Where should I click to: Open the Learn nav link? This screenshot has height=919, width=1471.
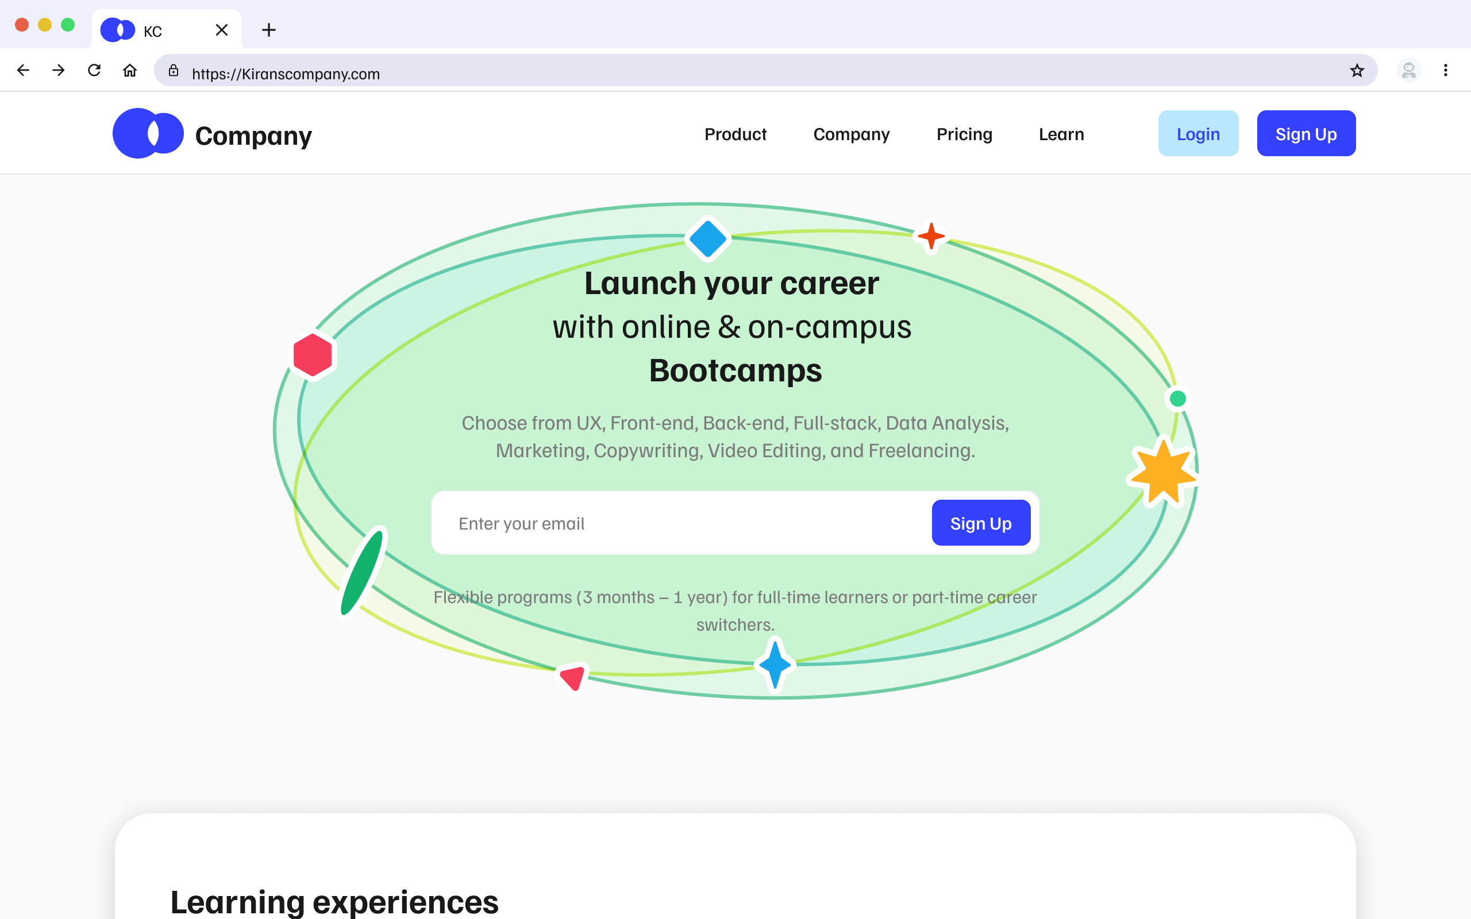click(x=1061, y=134)
